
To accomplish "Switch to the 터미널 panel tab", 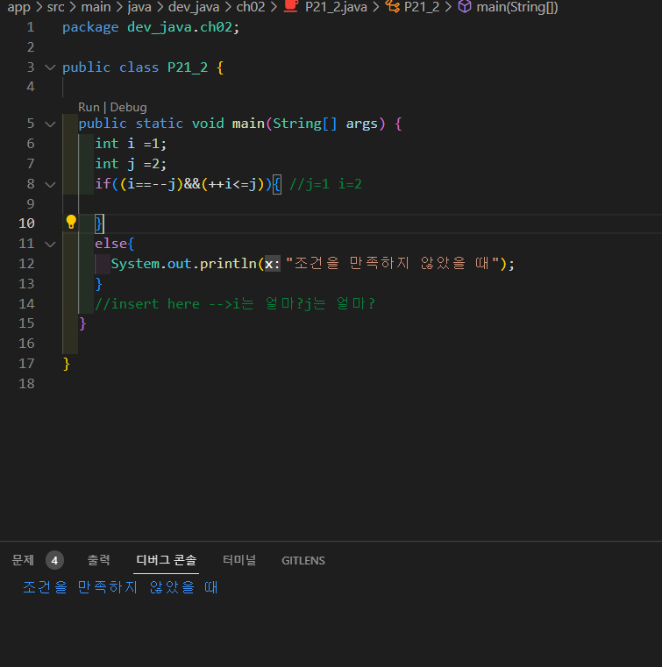I will pos(239,560).
